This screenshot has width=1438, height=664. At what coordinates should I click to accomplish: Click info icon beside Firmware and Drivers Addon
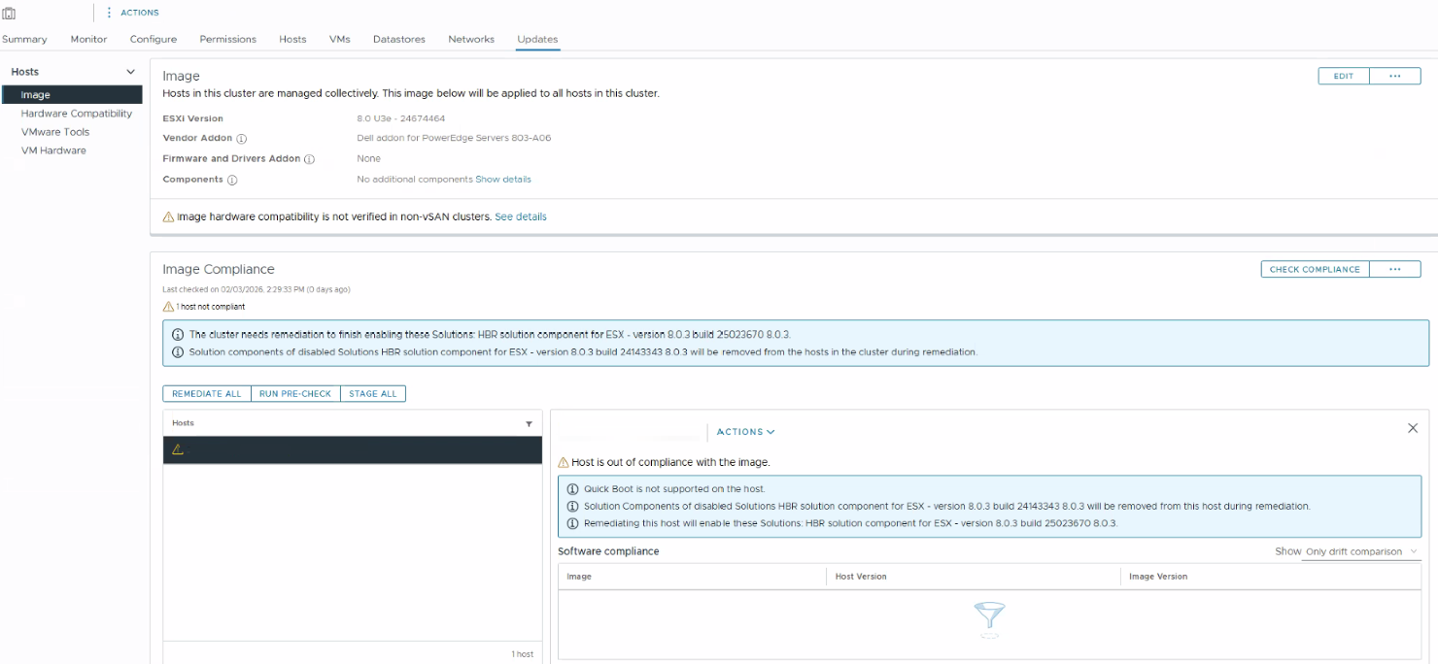310,159
